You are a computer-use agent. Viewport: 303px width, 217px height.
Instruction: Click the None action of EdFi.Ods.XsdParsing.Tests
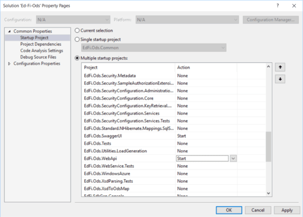[x=182, y=181]
